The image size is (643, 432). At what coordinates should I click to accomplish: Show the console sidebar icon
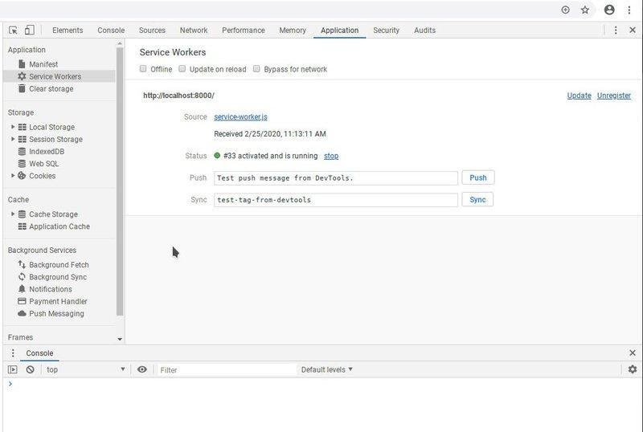(x=12, y=369)
